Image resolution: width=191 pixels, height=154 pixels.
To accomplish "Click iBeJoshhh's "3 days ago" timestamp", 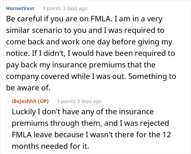I will pos(89,101).
